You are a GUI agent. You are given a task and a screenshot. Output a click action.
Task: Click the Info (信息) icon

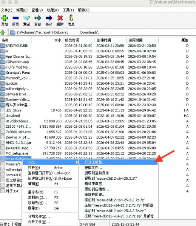(71, 18)
